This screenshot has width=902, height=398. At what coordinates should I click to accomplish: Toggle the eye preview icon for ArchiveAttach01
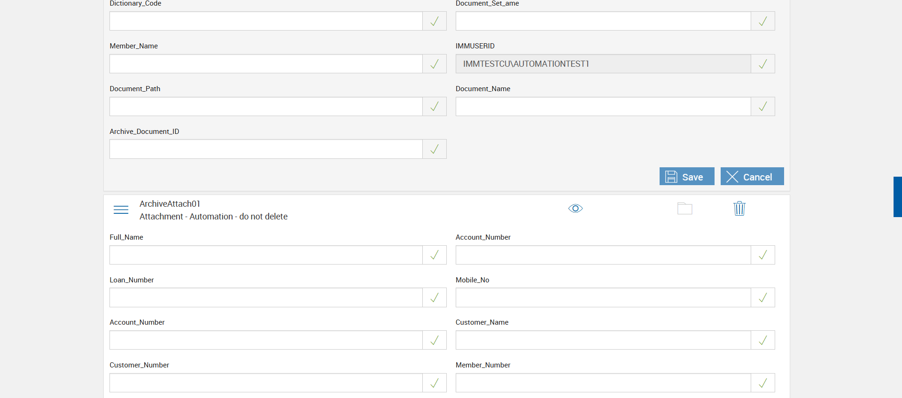(575, 209)
